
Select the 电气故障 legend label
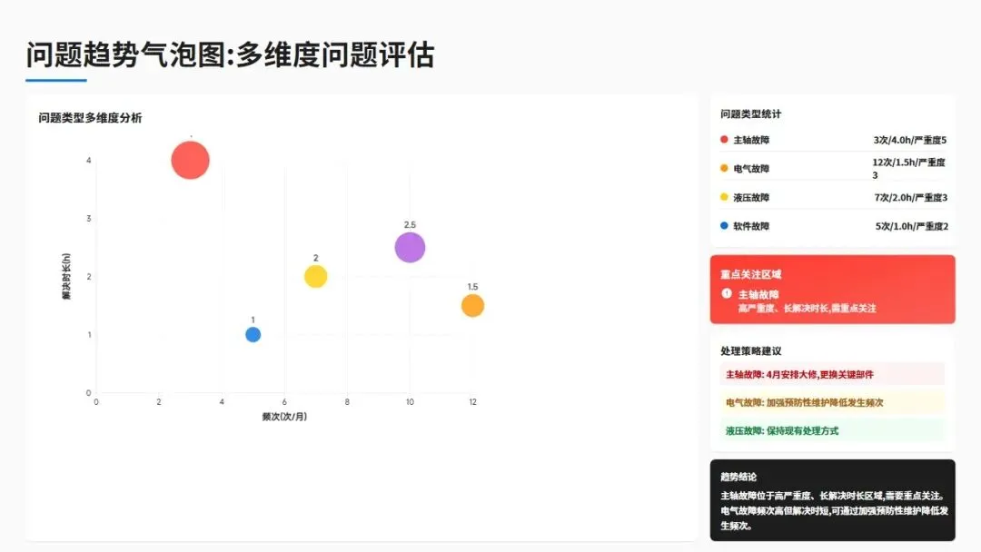click(751, 169)
